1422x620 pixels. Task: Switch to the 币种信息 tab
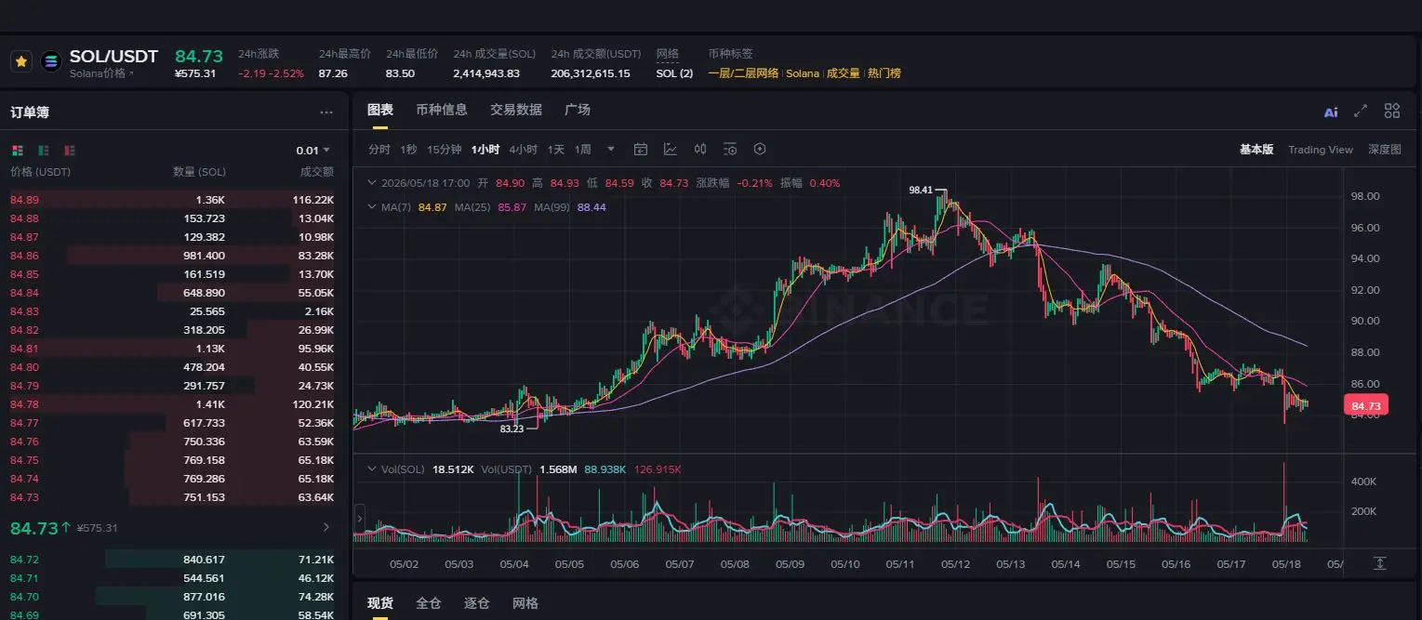point(442,110)
